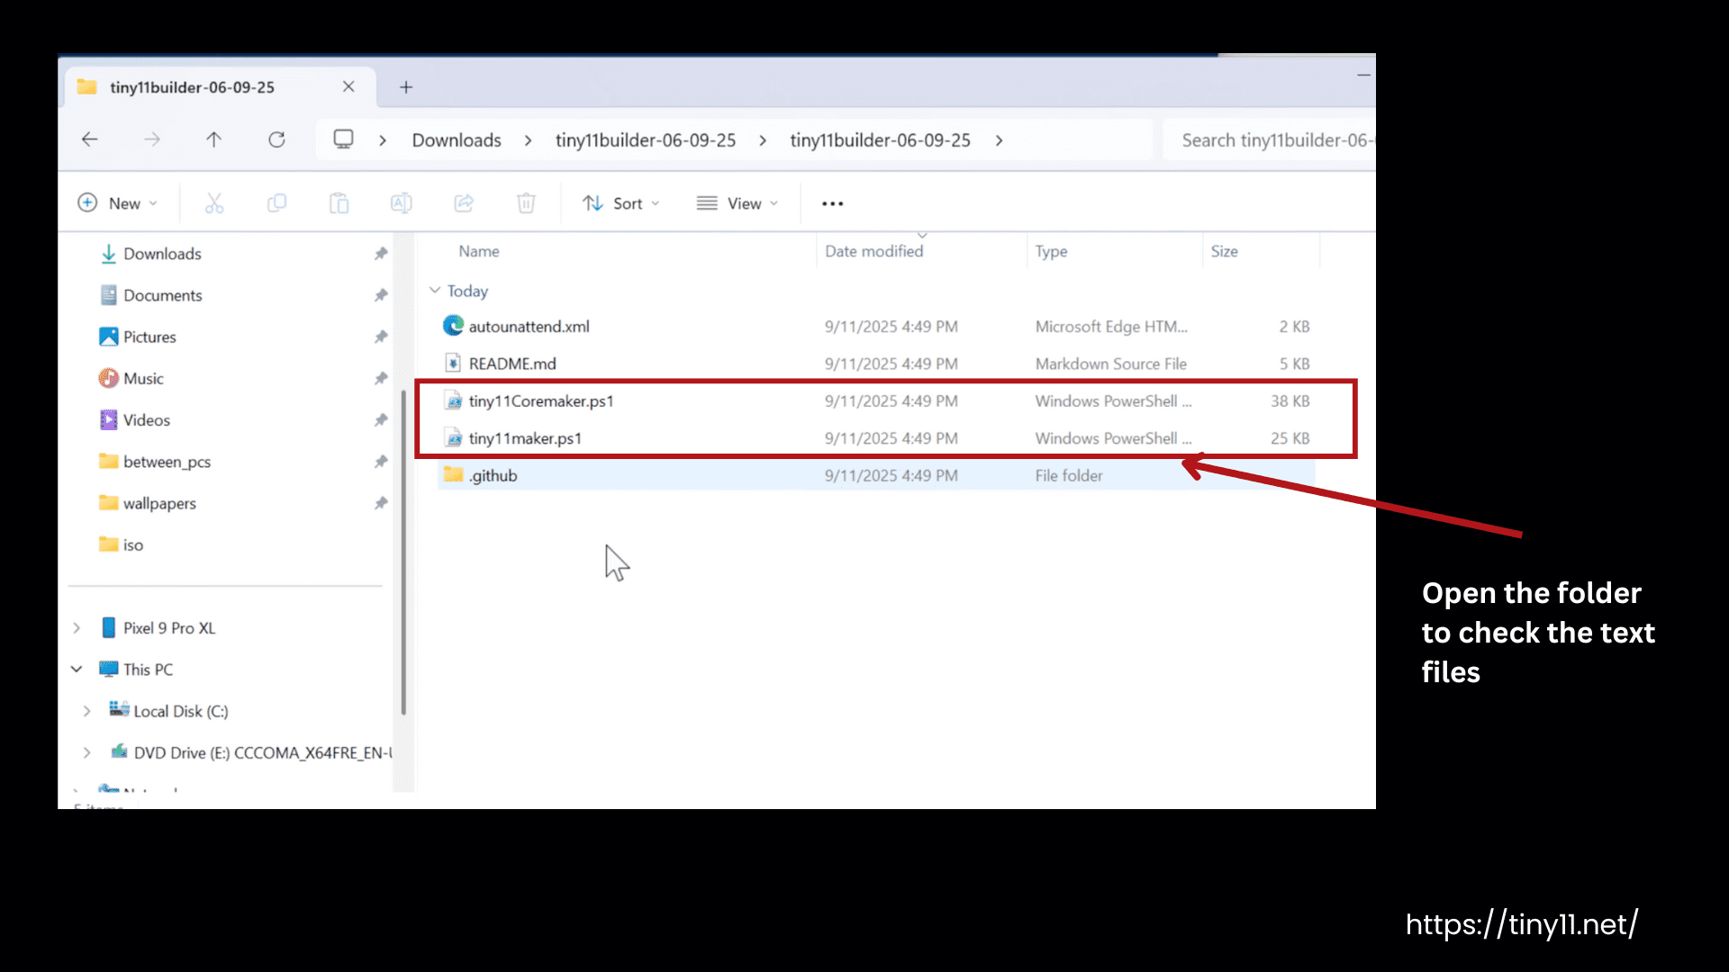
Task: Expand the Pixel 9 Pro XL tree node
Action: pos(77,628)
